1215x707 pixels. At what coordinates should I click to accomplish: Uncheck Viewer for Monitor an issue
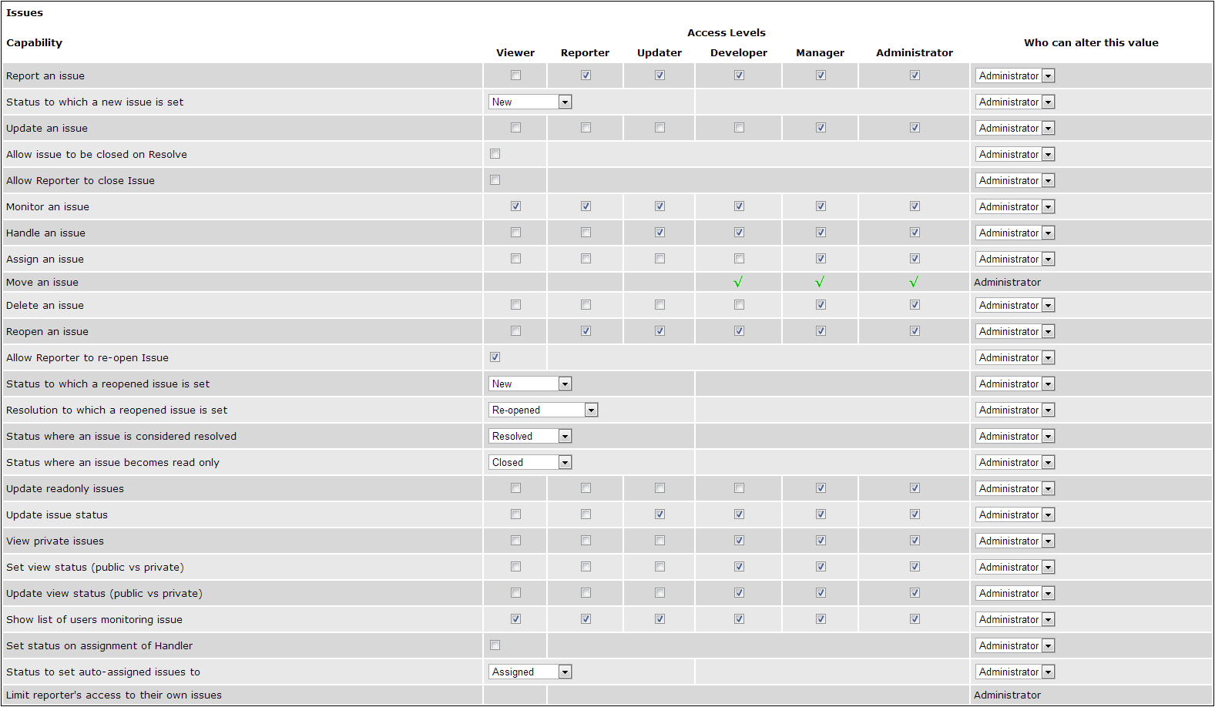[515, 206]
